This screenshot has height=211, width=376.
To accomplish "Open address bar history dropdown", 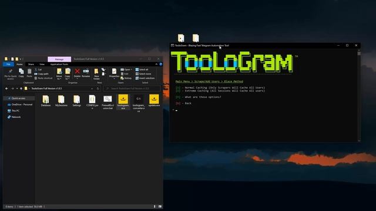I will [x=92, y=89].
